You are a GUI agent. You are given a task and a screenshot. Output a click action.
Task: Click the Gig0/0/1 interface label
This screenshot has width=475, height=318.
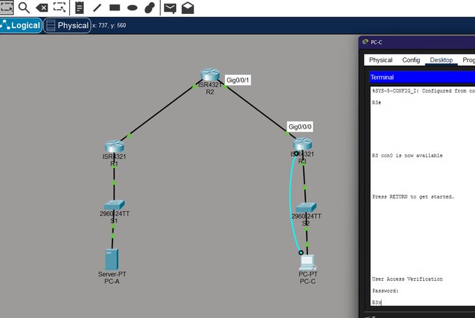pyautogui.click(x=237, y=80)
